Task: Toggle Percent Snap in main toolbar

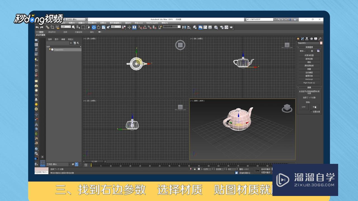Action: pos(149,27)
